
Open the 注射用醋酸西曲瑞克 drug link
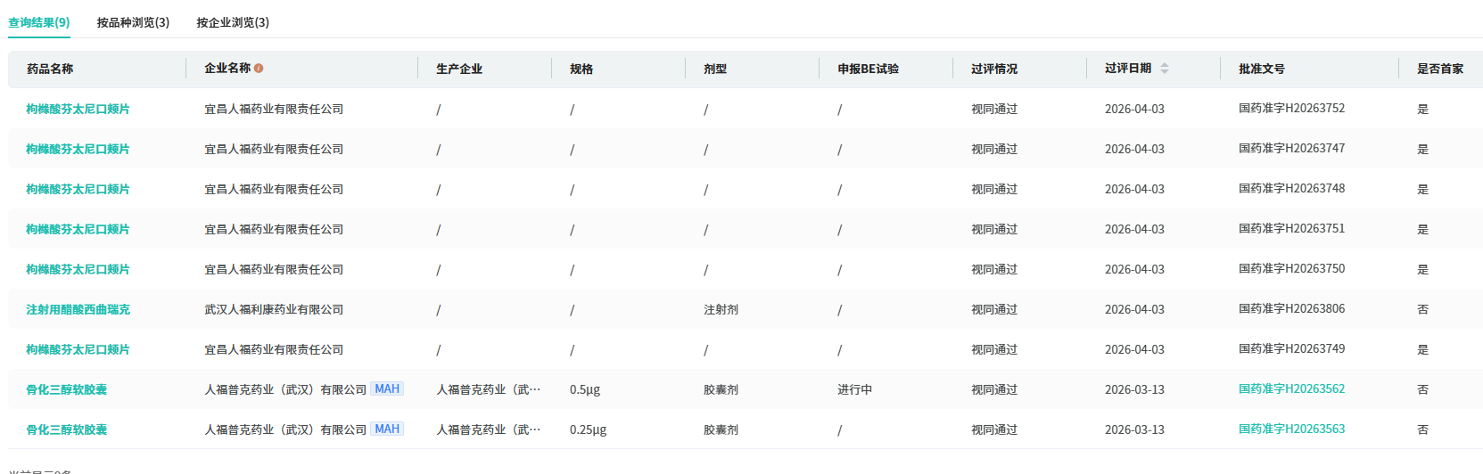(x=78, y=309)
